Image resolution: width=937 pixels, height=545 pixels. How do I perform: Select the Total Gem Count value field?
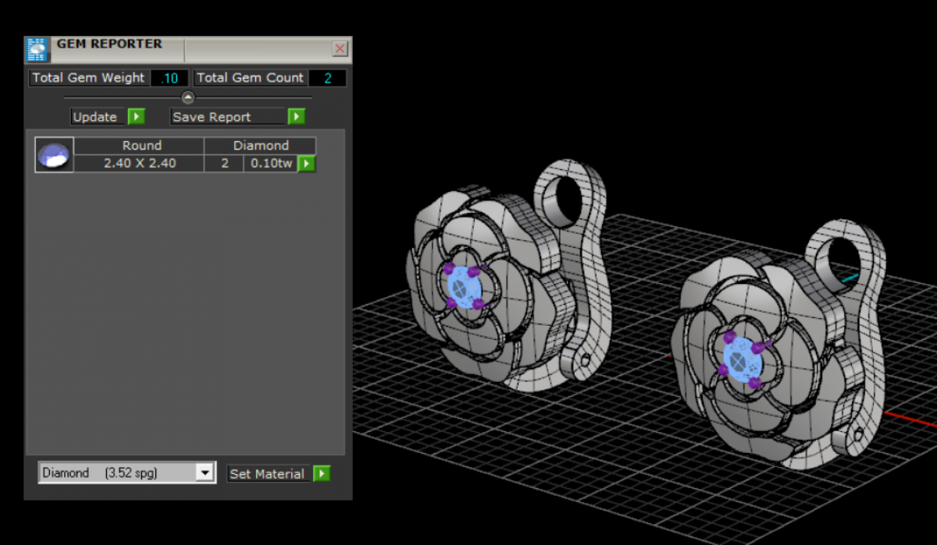click(x=326, y=78)
